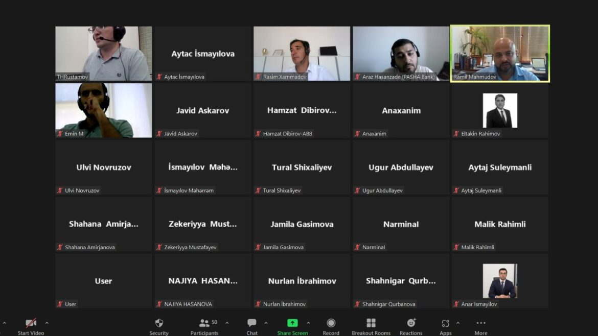Open the Chat panel
Image resolution: width=598 pixels, height=336 pixels.
tap(252, 323)
